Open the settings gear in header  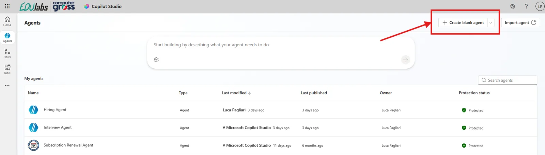[x=512, y=6]
